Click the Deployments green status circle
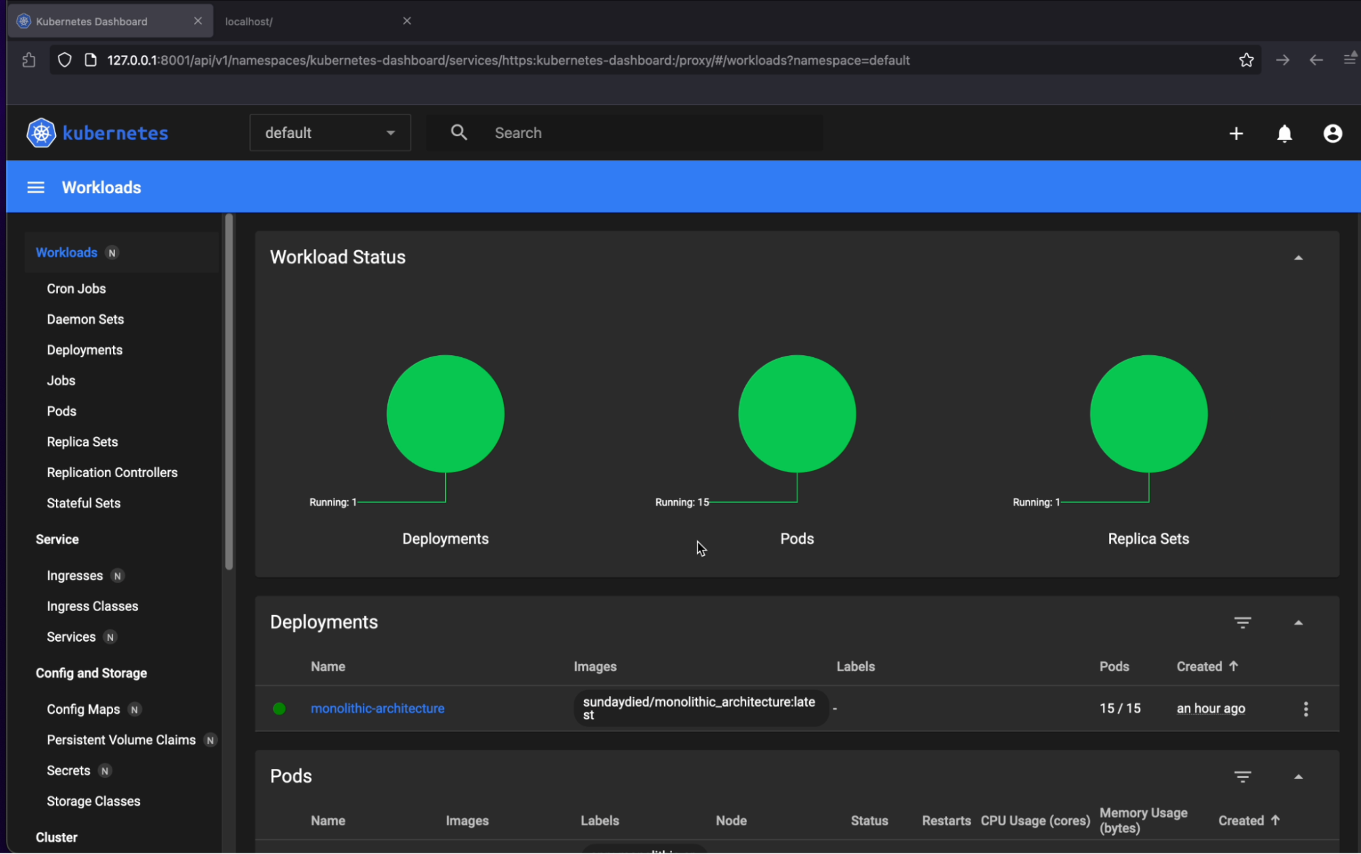 tap(445, 414)
